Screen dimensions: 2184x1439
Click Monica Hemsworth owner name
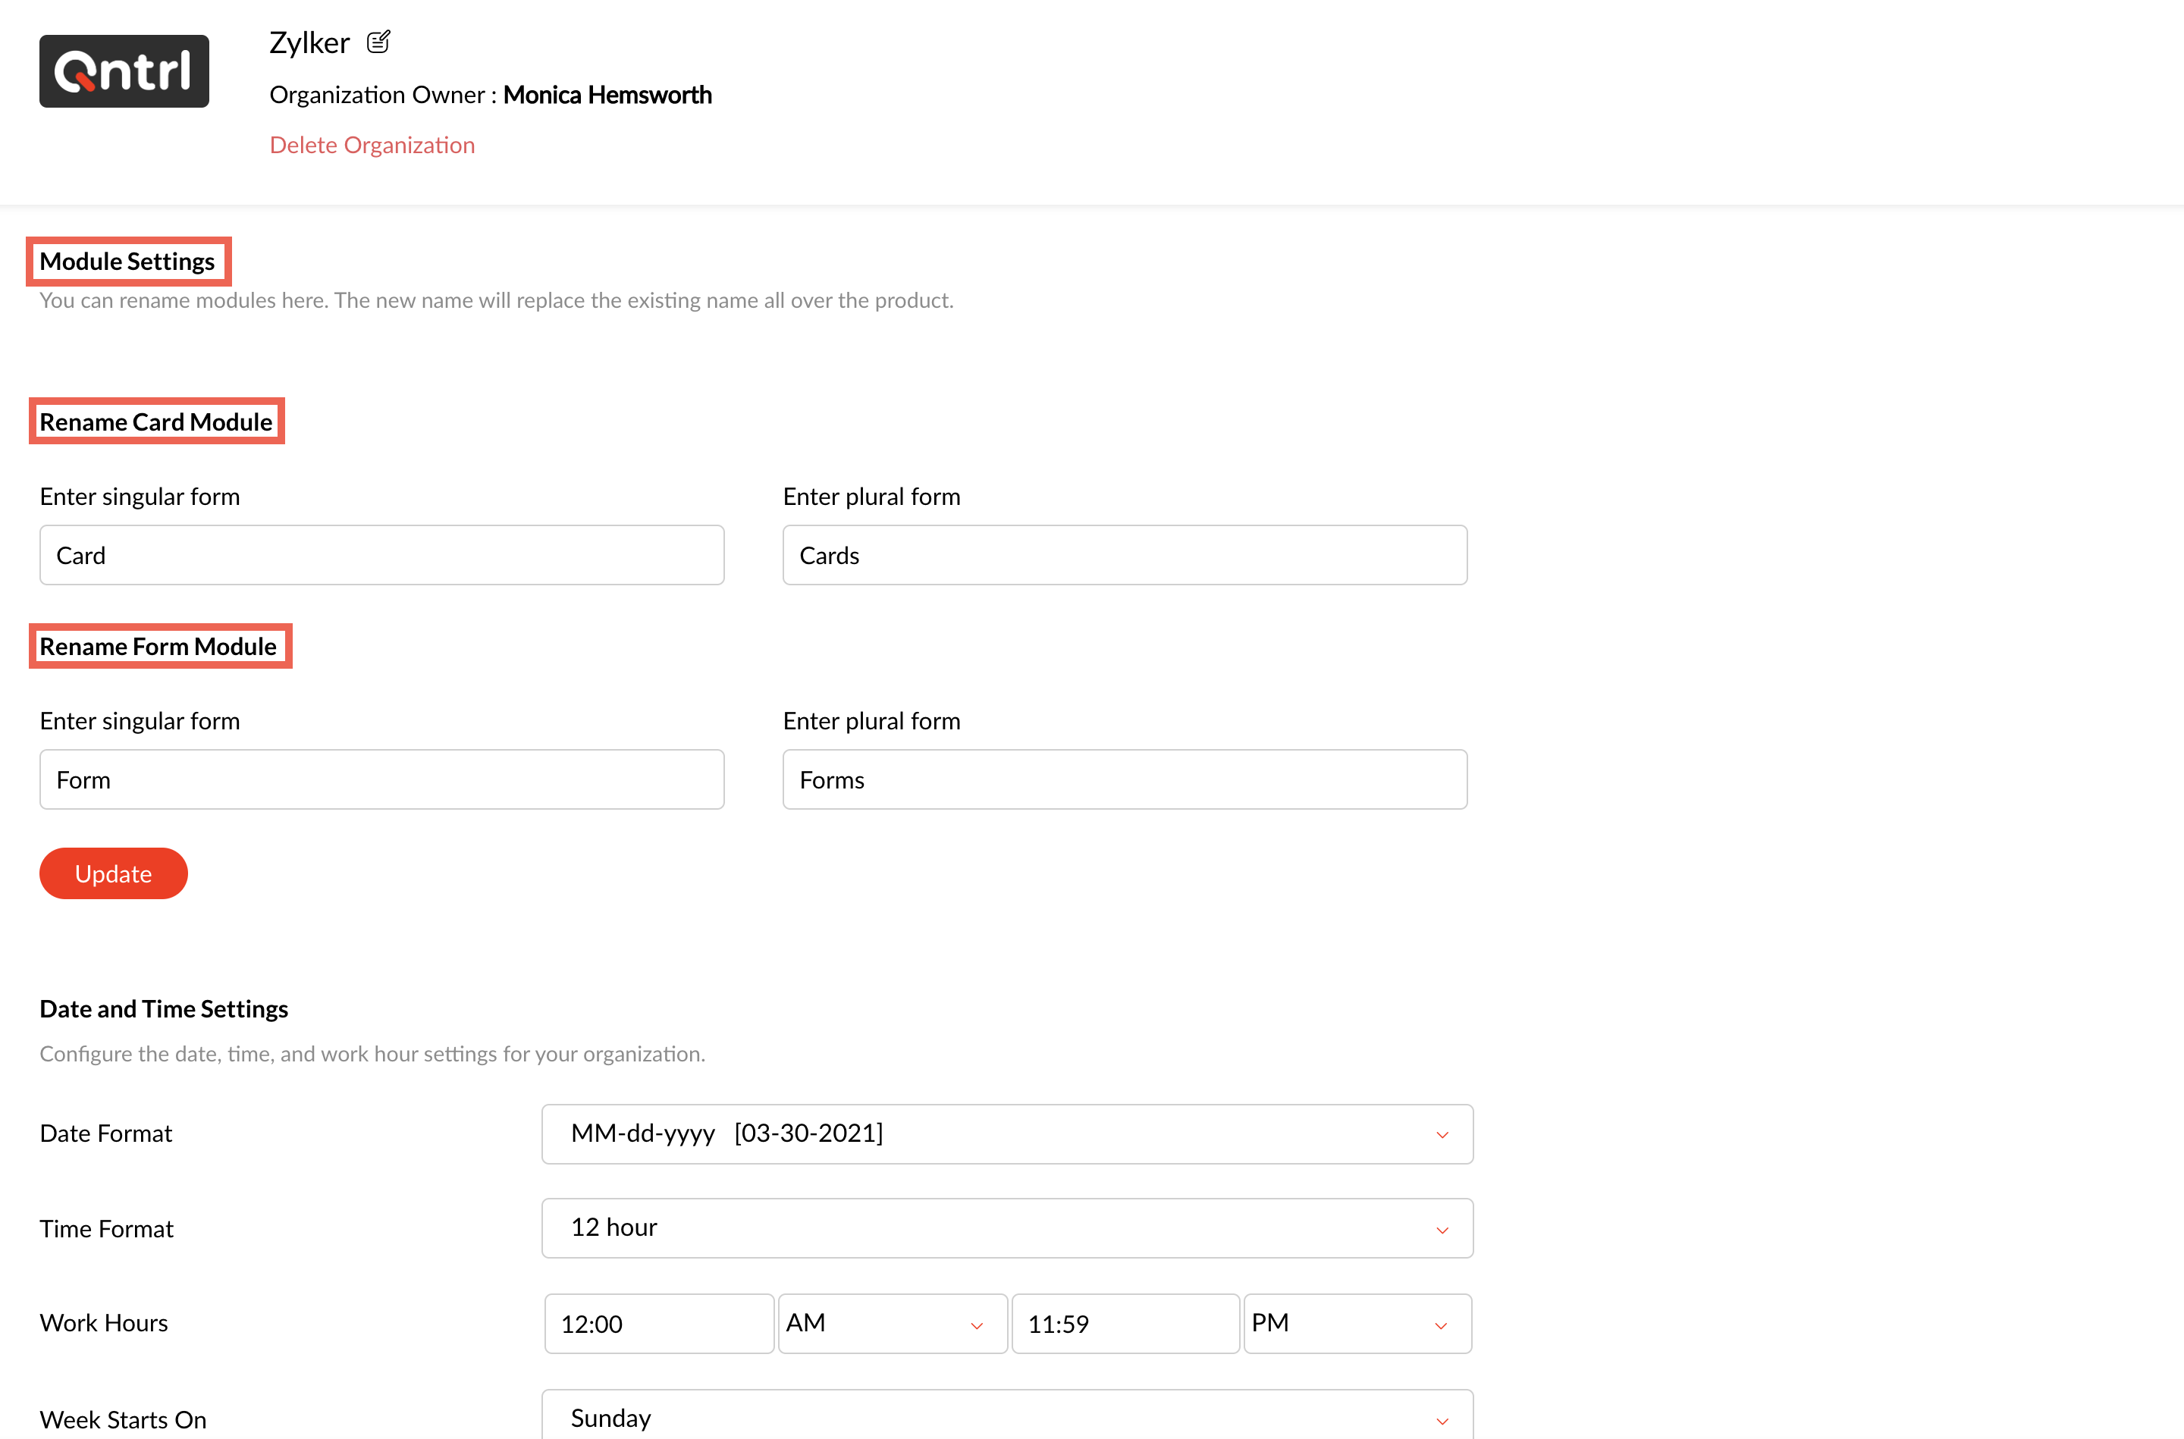pos(607,95)
